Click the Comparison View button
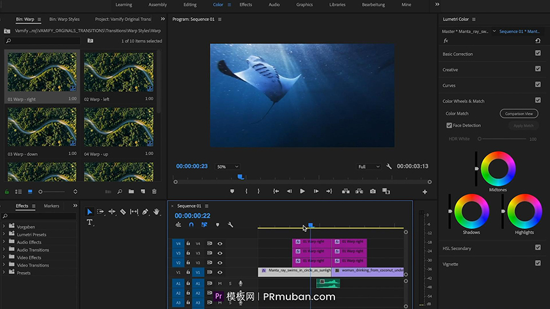 [x=519, y=114]
